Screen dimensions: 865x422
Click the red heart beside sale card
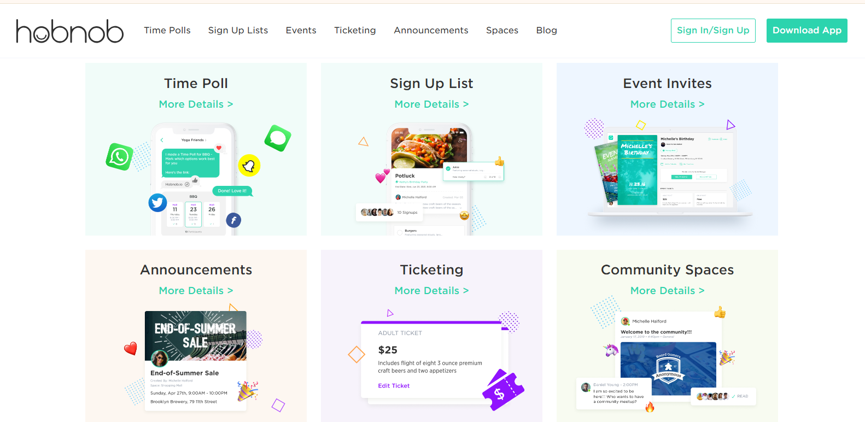click(x=130, y=349)
